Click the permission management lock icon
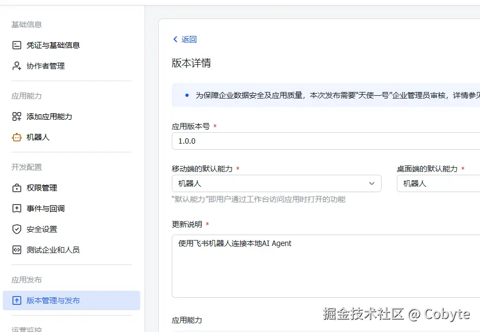 click(x=17, y=188)
